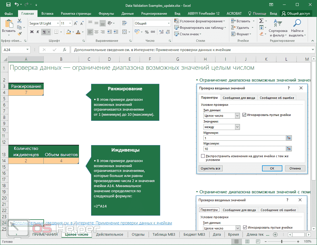Toggle bold formatting (Ж)

click(x=32, y=32)
